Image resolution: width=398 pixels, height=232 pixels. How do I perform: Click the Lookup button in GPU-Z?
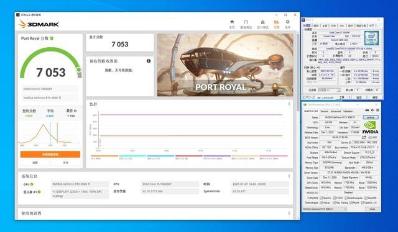coord(371,117)
